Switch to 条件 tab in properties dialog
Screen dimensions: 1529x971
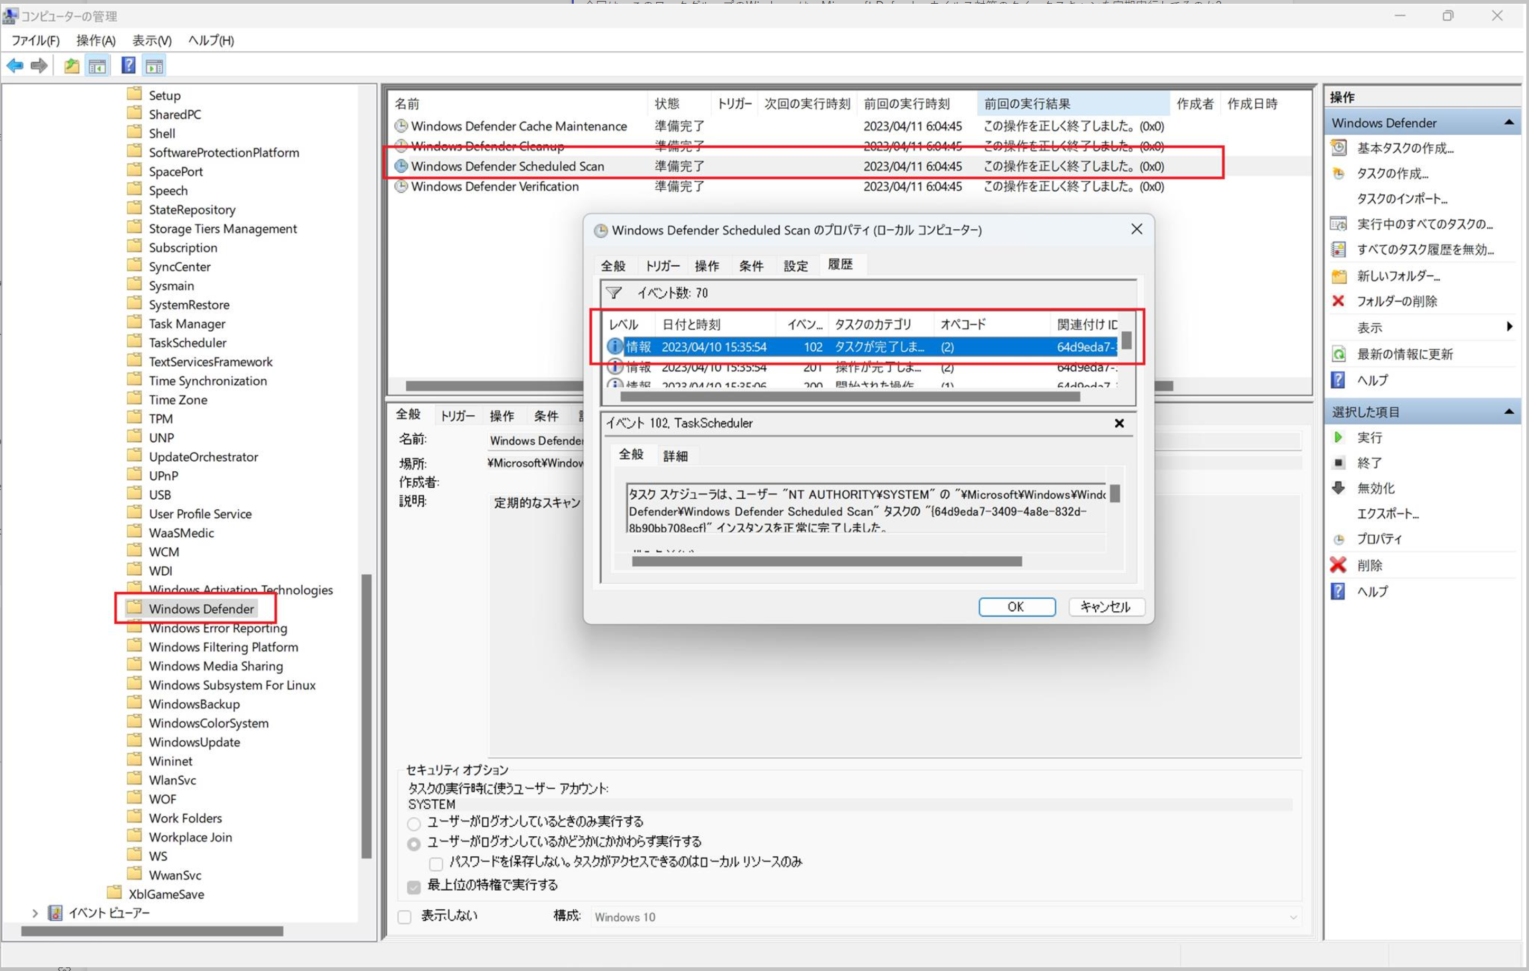pos(751,265)
